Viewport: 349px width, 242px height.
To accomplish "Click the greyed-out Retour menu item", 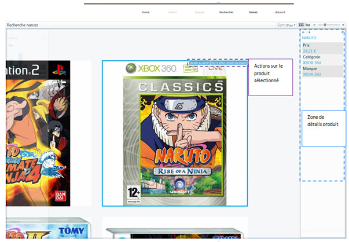I will coord(172,12).
